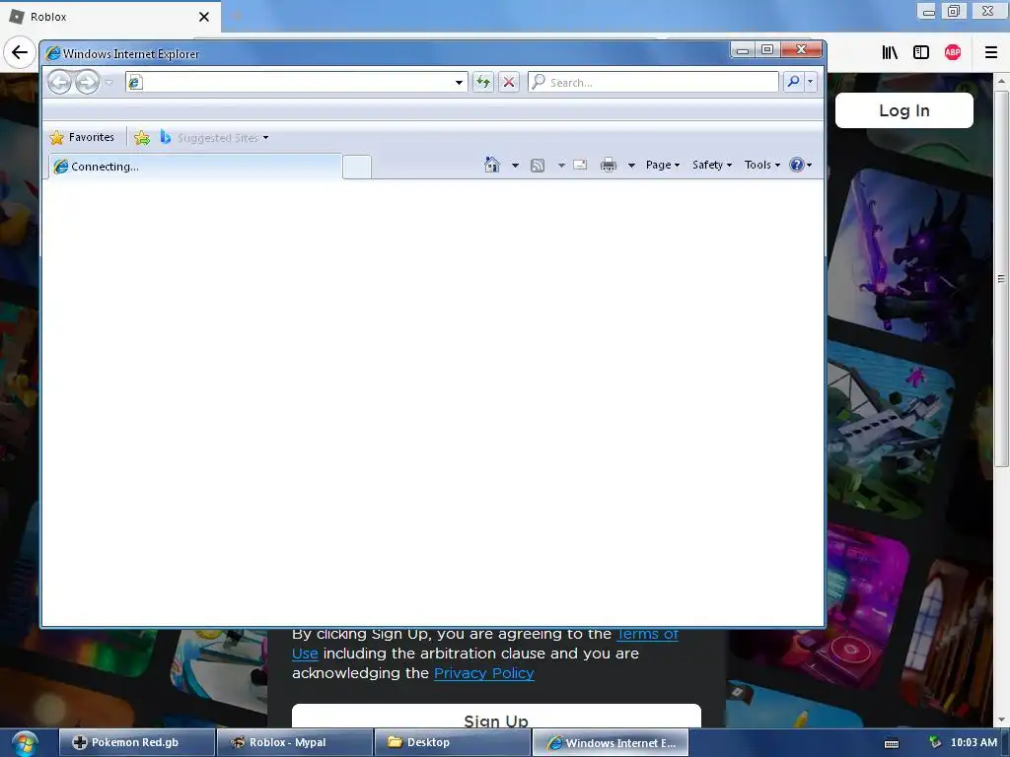Click the RSS Feeds icon

click(x=538, y=166)
